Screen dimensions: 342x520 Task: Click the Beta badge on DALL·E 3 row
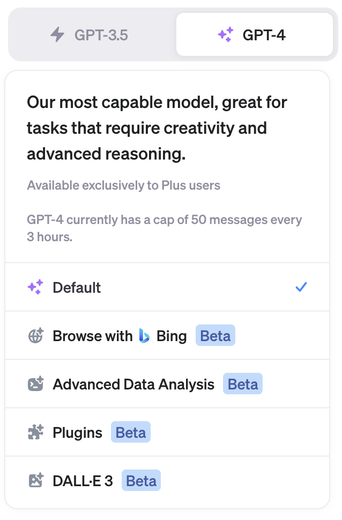pos(141,480)
